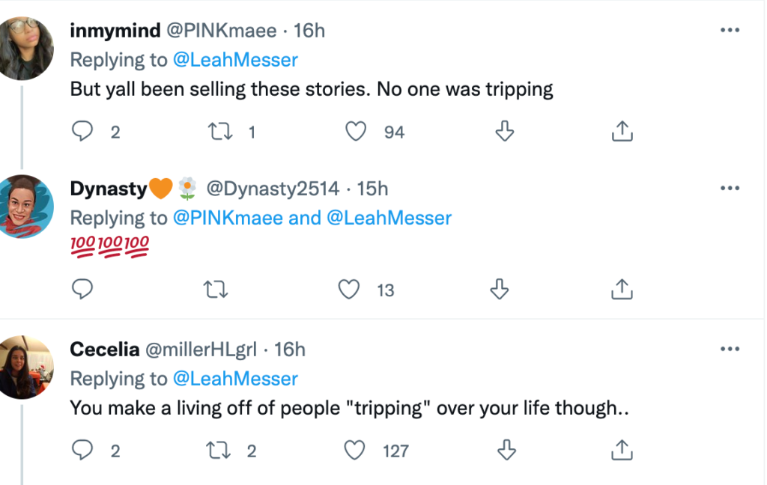
Task: Like the tweet by inmymind
Action: 356,132
